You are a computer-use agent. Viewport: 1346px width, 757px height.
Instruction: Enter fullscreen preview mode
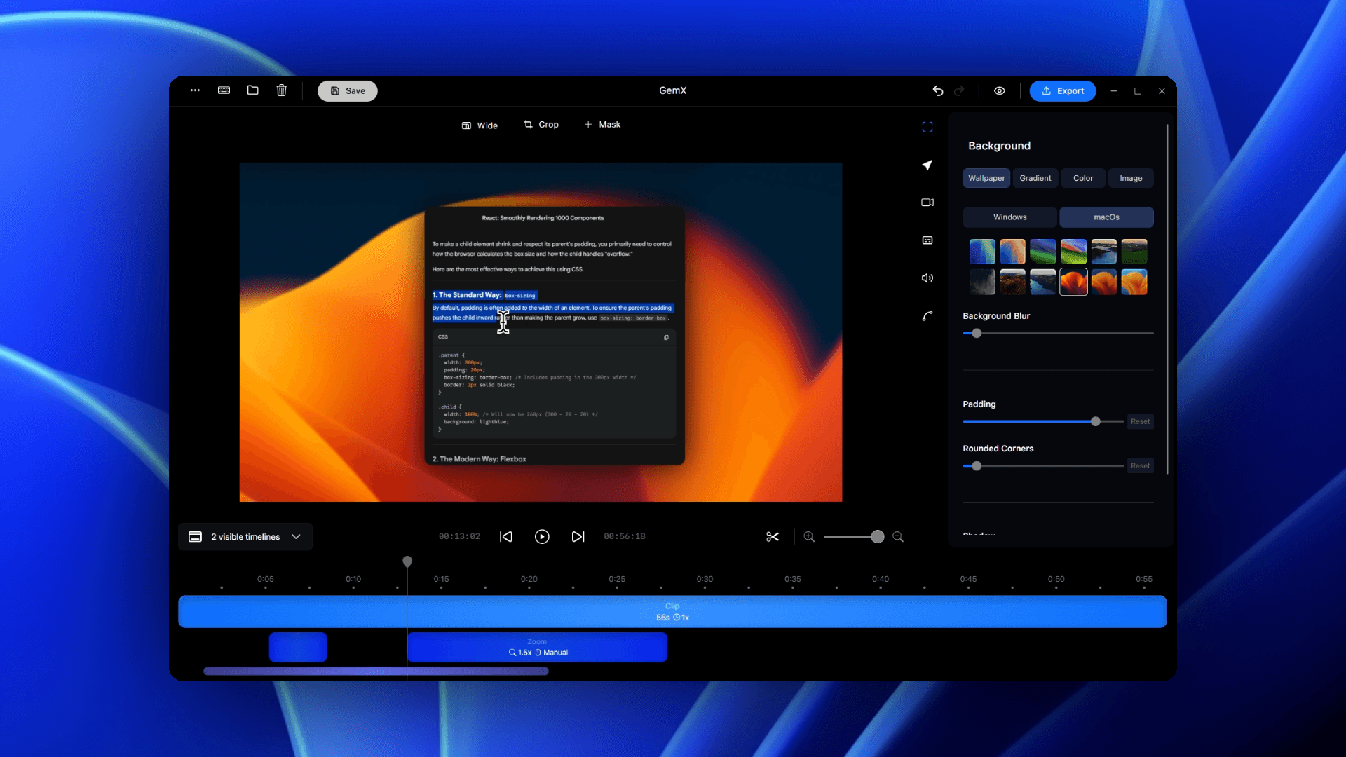pyautogui.click(x=927, y=127)
